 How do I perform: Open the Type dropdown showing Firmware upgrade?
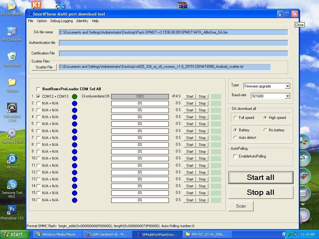pyautogui.click(x=287, y=86)
